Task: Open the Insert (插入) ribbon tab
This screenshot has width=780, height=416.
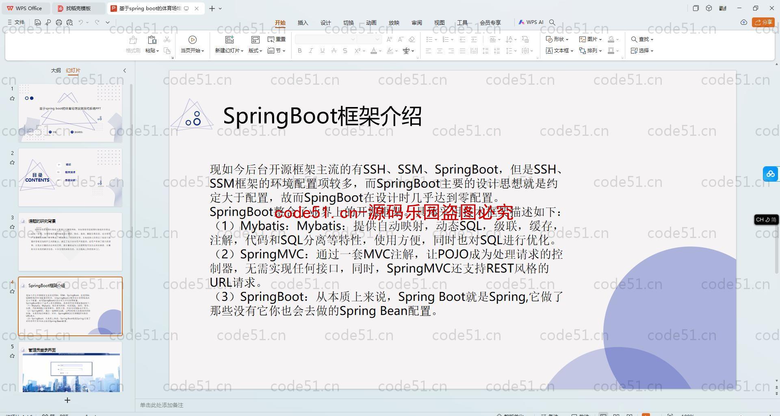Action: [x=303, y=23]
